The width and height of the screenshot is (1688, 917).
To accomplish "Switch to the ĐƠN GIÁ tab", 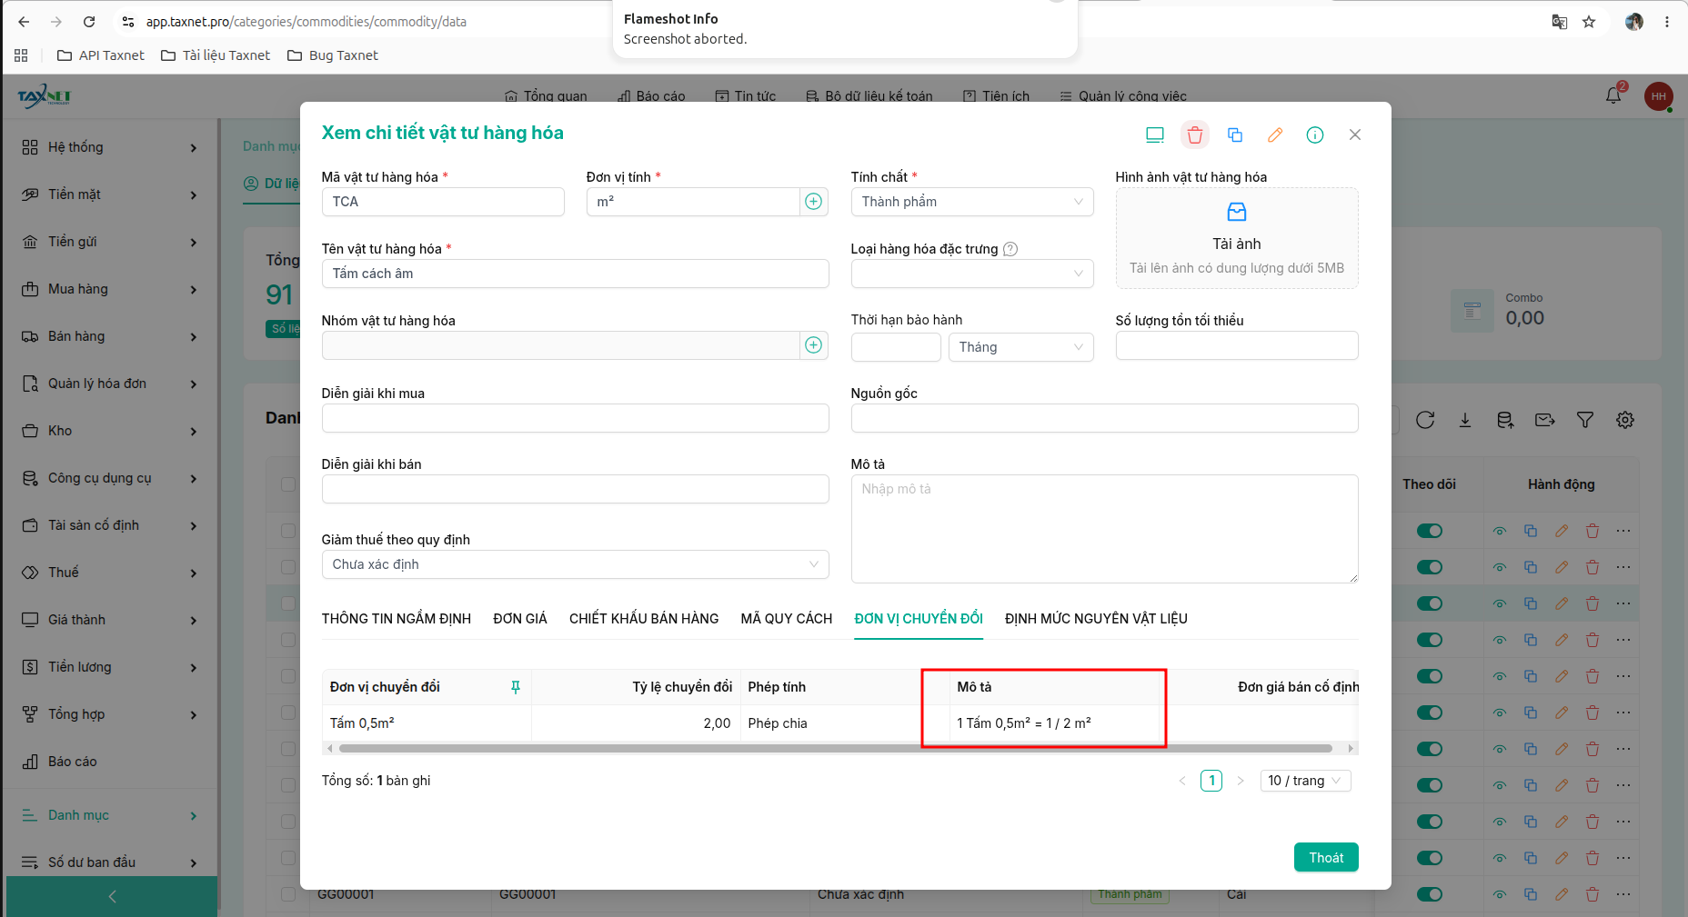I will click(519, 619).
